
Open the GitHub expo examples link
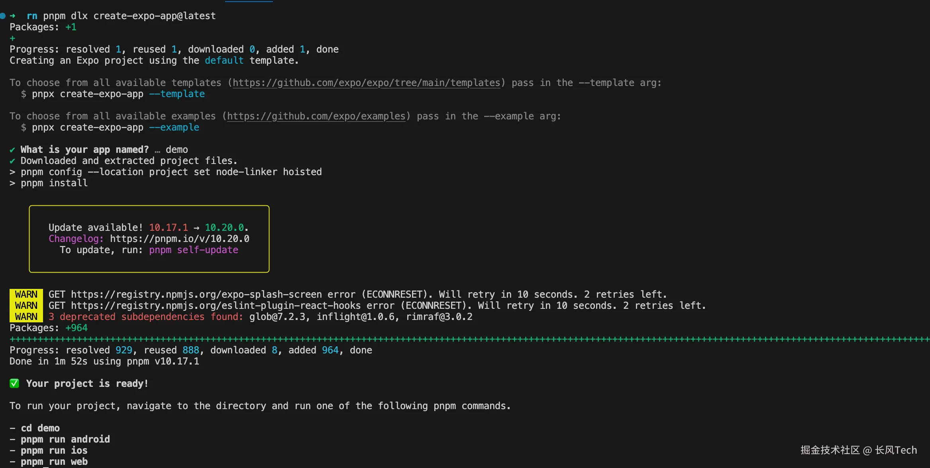pos(316,116)
